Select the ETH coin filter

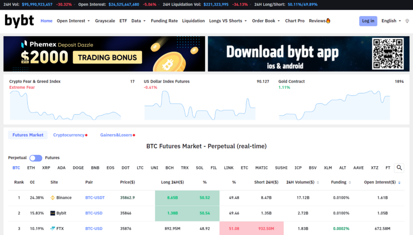click(31, 168)
